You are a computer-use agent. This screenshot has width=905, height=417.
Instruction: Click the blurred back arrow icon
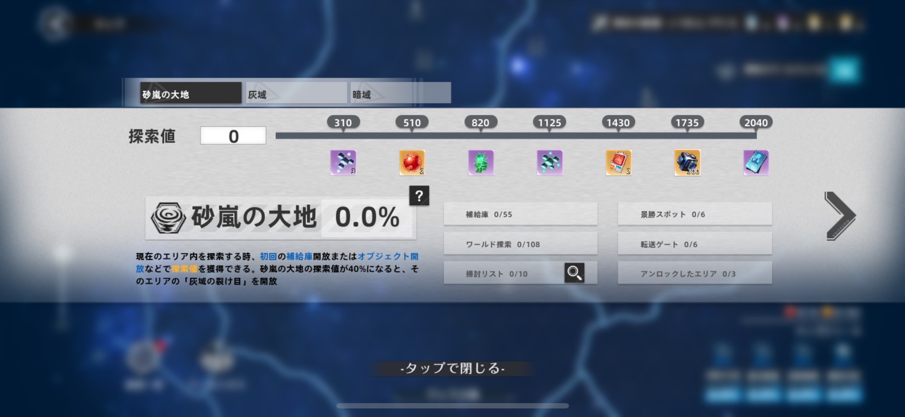click(54, 24)
